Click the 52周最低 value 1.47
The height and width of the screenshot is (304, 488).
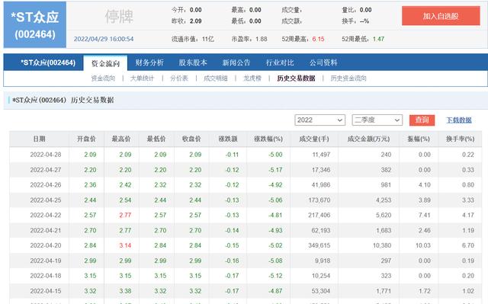coord(378,39)
